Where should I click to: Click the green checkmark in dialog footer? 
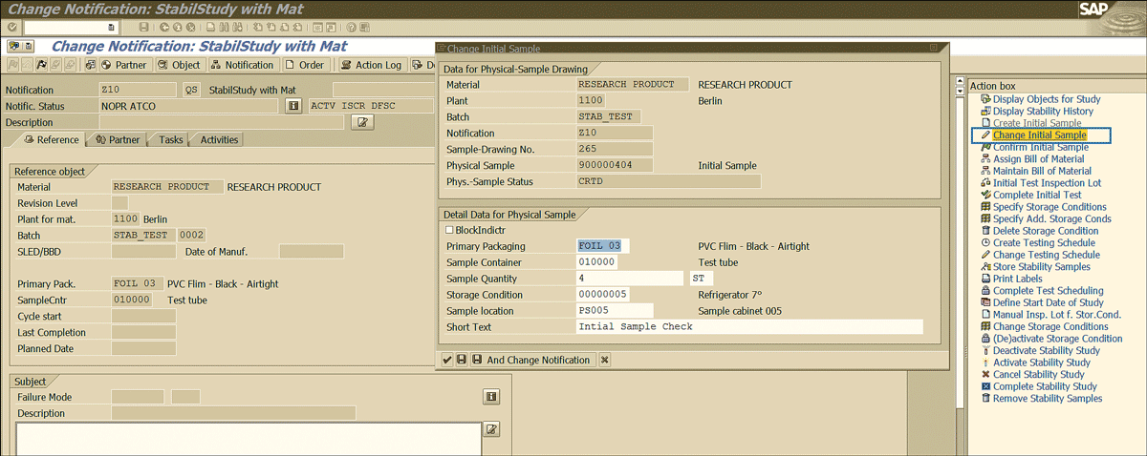[447, 360]
